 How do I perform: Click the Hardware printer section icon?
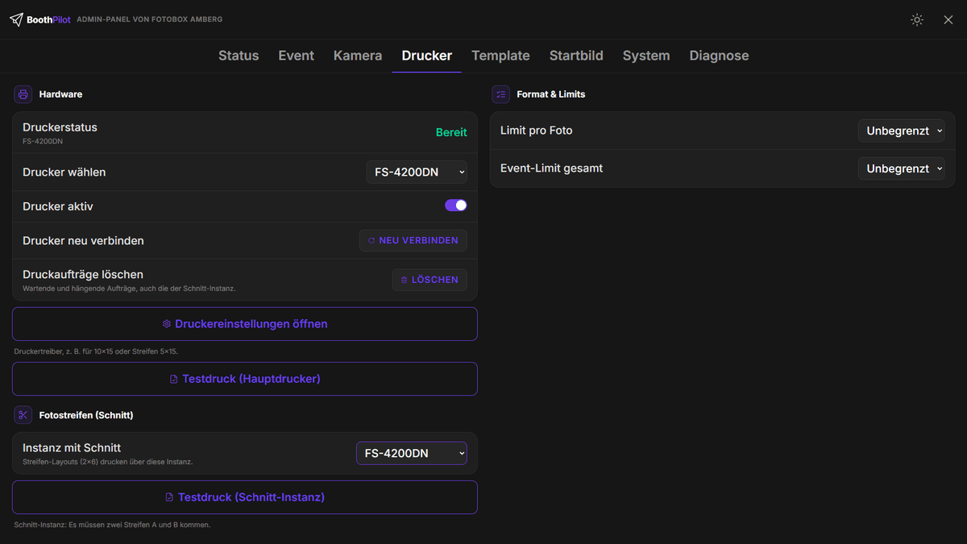click(23, 94)
